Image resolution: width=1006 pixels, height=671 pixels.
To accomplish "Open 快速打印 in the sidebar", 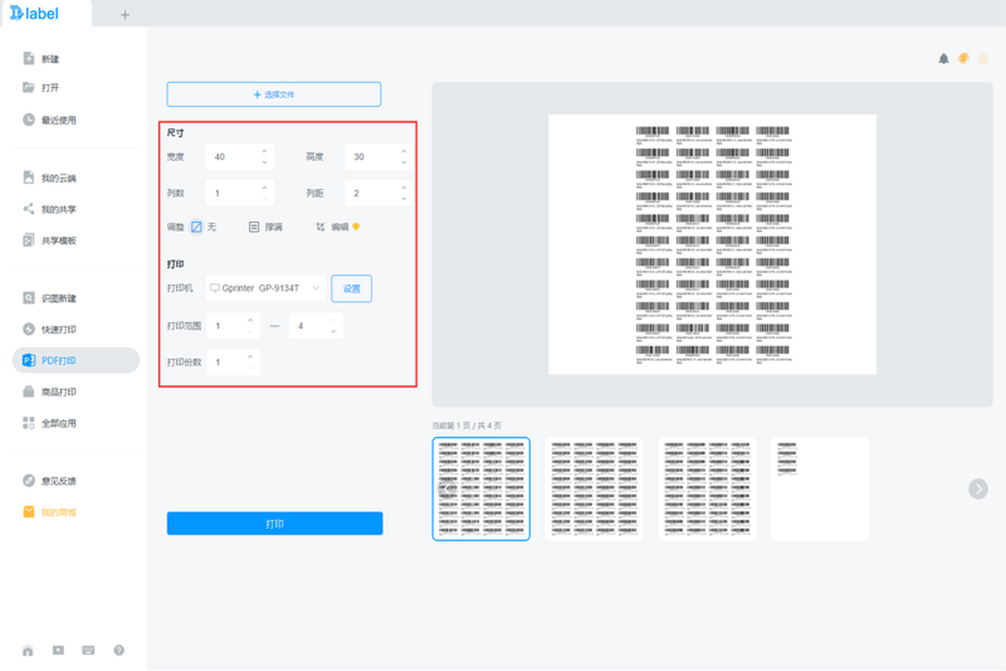I will pos(59,330).
